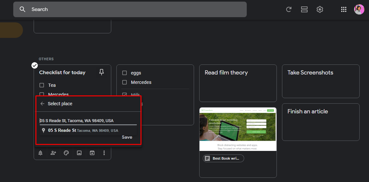Viewport: 369px width, 182px height.
Task: Click the Best Book wri... label chip
Action: pyautogui.click(x=223, y=158)
